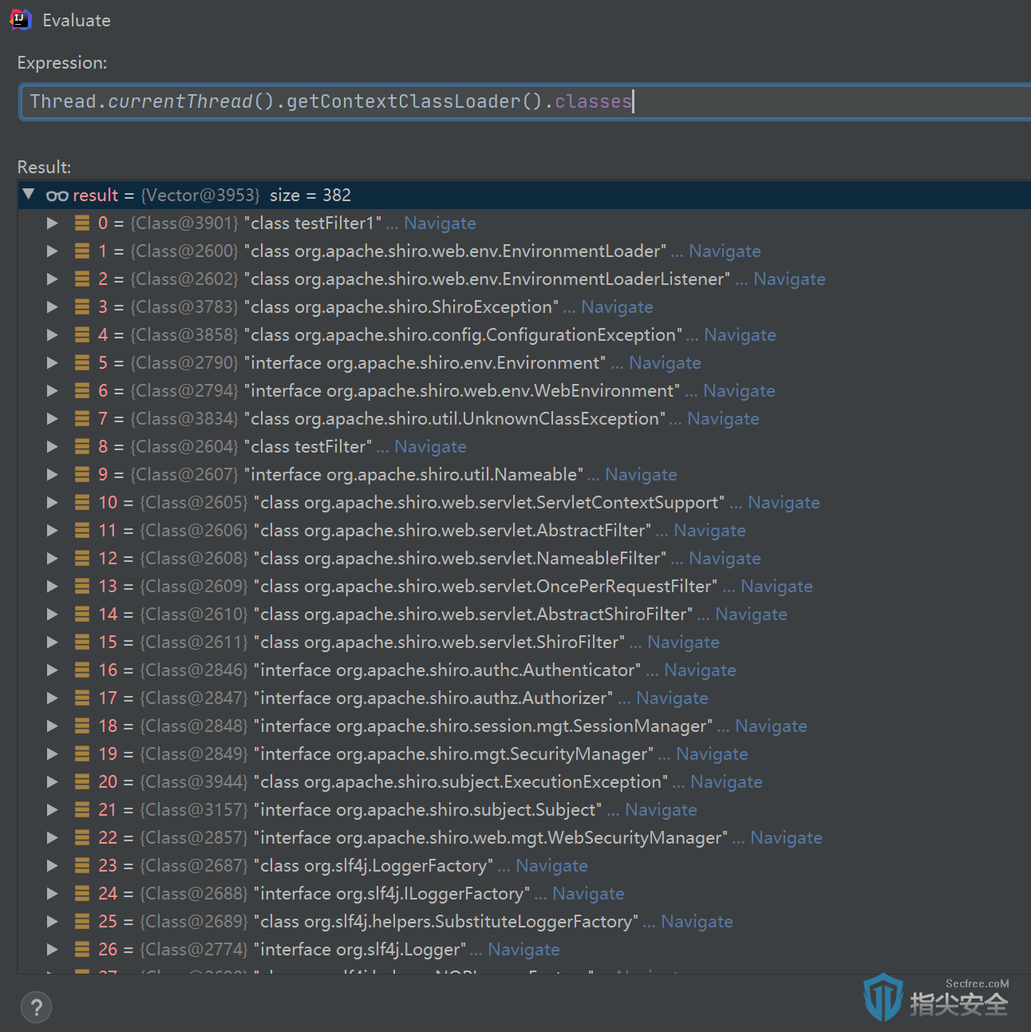Click the IntelliJ icon in title bar
This screenshot has width=1031, height=1032.
(x=20, y=20)
